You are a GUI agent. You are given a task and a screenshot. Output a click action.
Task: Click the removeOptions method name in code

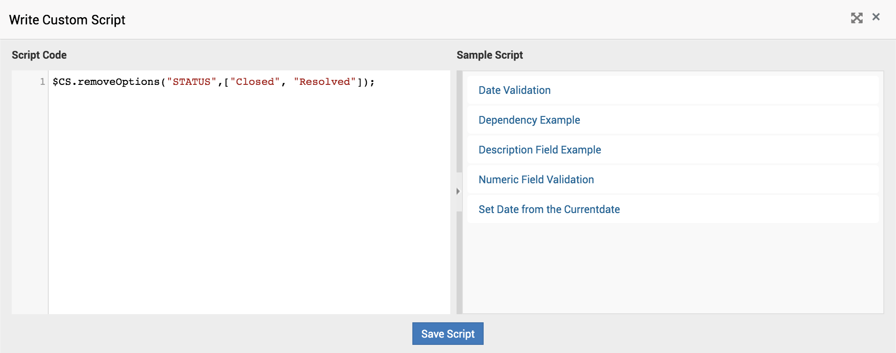119,82
